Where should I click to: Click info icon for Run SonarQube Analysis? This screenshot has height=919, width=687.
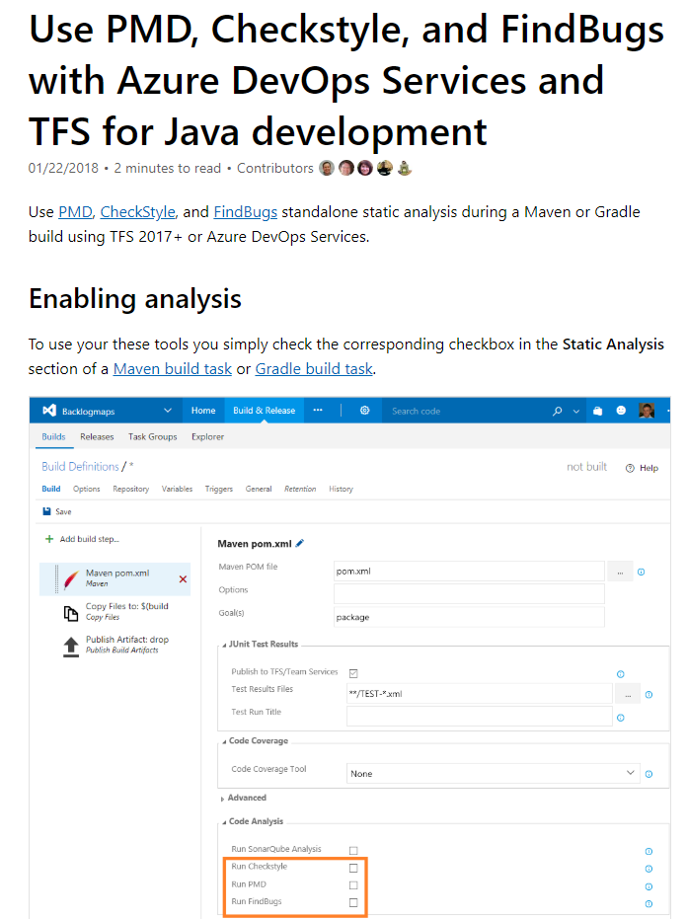tap(649, 851)
